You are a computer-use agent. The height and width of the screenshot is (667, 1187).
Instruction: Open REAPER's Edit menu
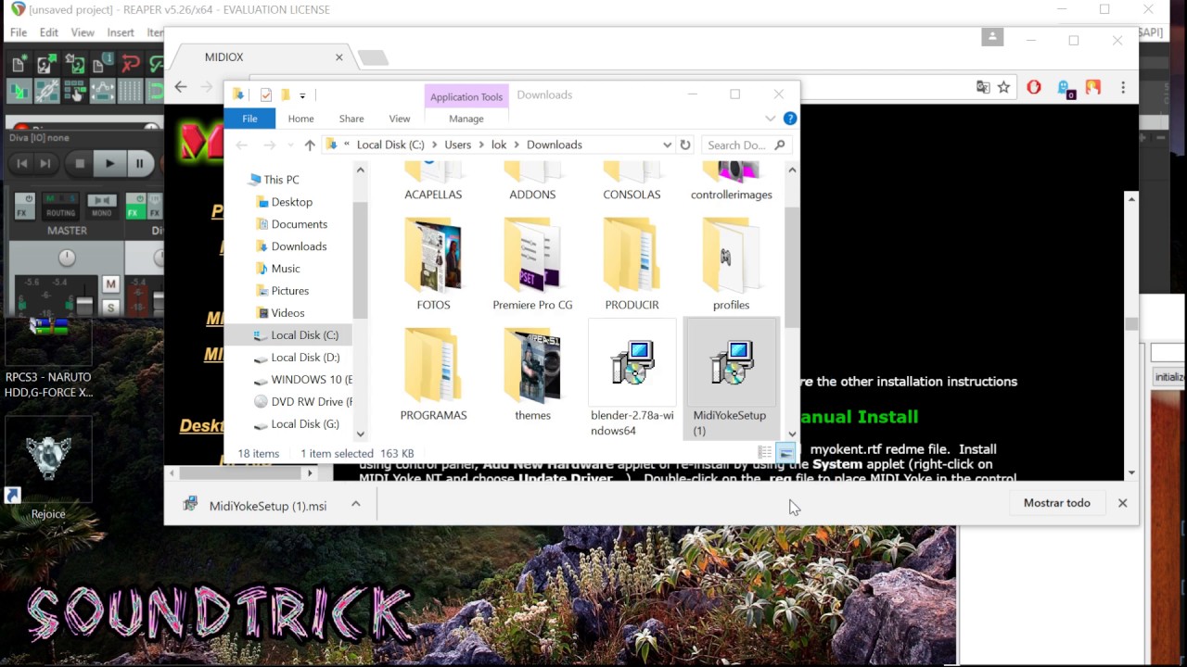click(x=49, y=32)
